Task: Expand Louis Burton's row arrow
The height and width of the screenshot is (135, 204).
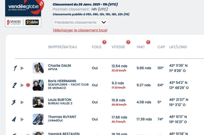Action: point(22,102)
